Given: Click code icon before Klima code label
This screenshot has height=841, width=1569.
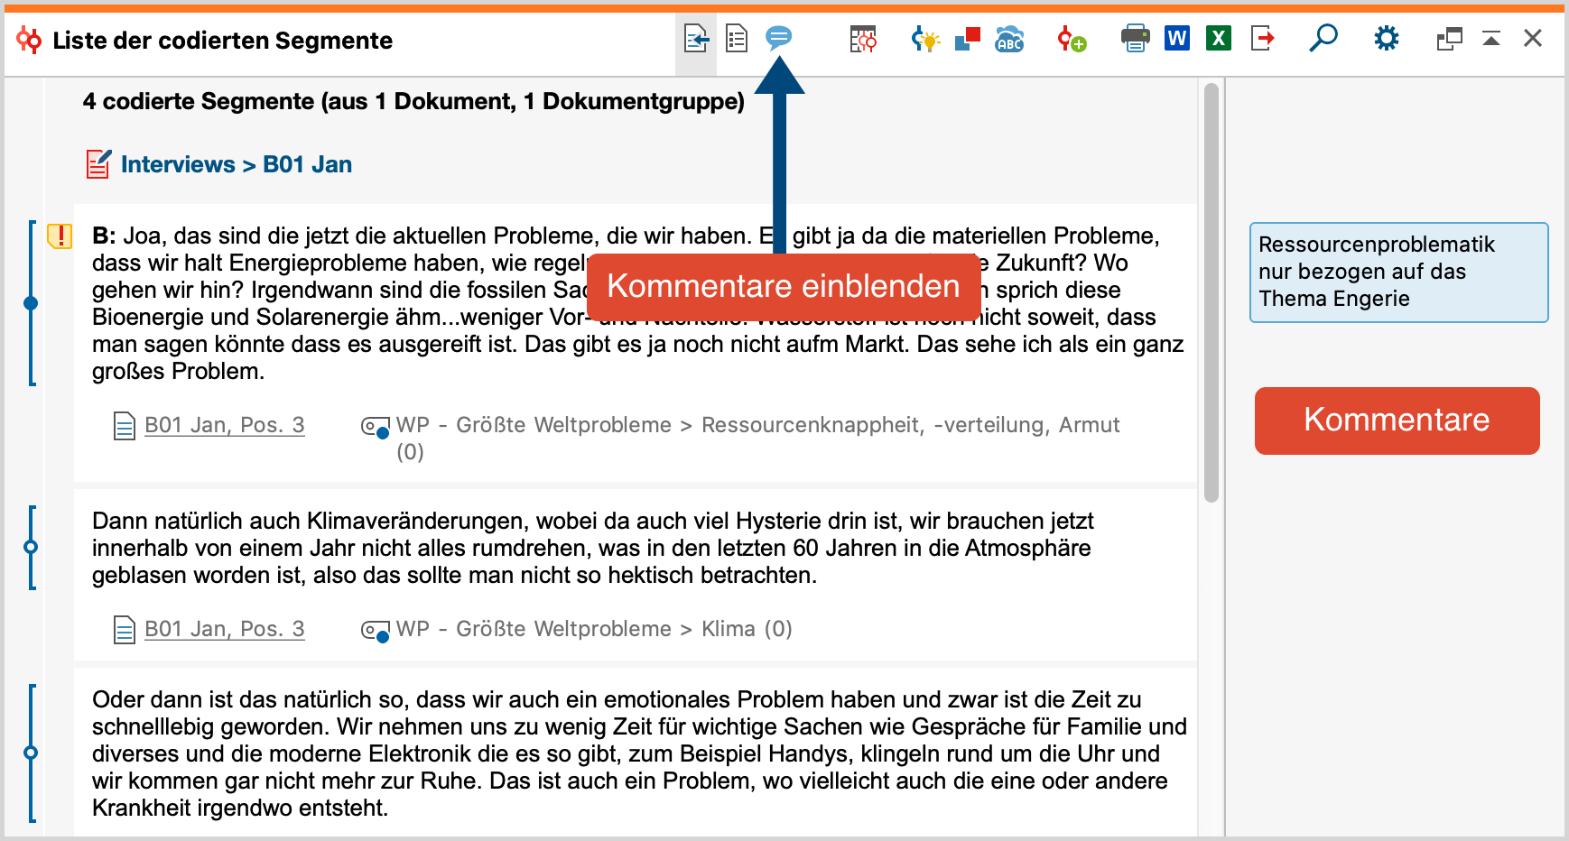Looking at the screenshot, I should tap(375, 630).
